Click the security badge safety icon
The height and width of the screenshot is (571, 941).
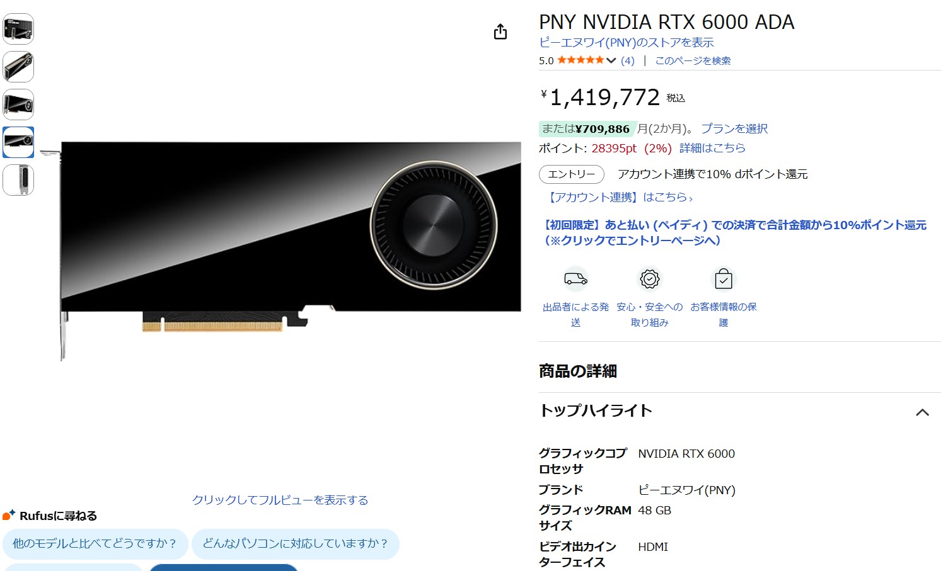pyautogui.click(x=649, y=278)
